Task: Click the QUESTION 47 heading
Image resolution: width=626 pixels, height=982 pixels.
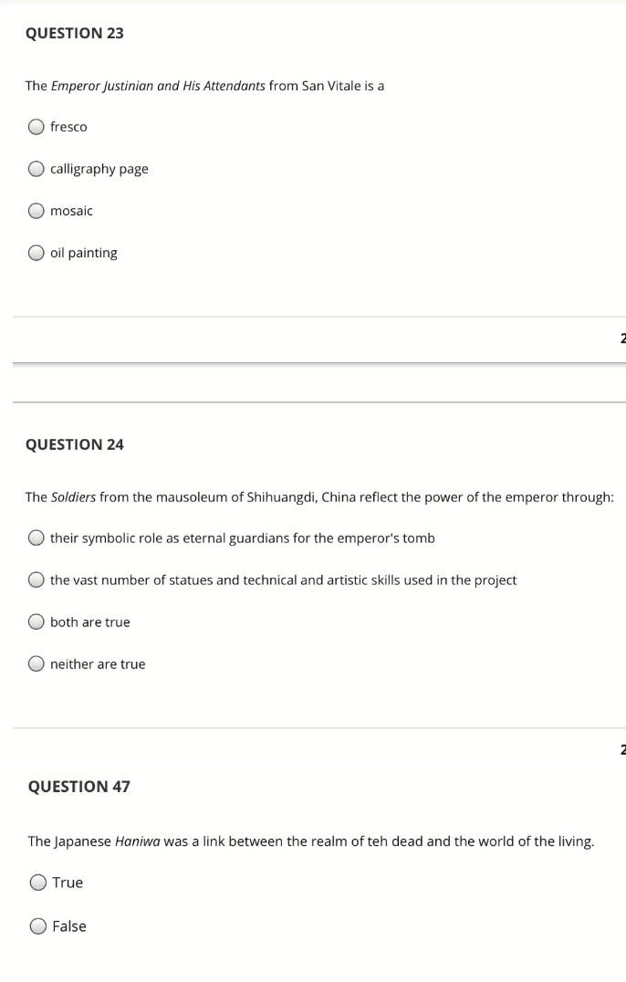Action: click(x=76, y=786)
